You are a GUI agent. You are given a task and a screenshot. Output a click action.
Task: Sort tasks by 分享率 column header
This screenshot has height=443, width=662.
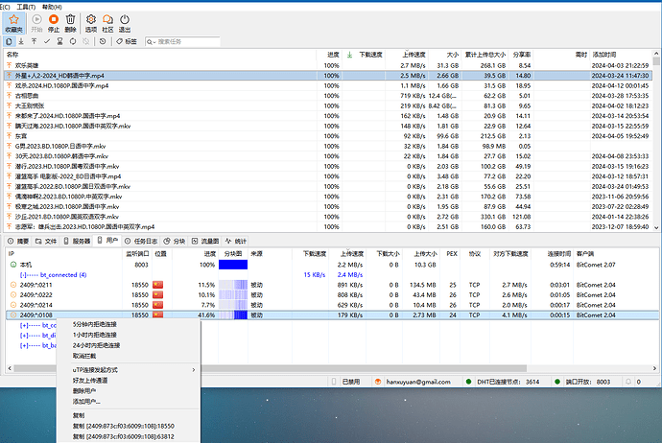point(522,55)
